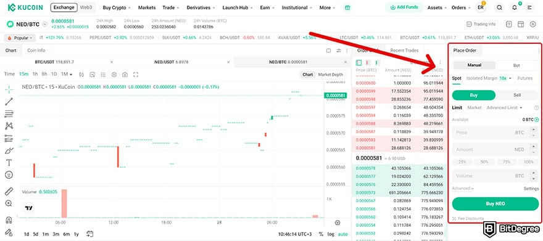The width and height of the screenshot is (543, 241).
Task: Open the search magnifier in header
Action: tap(500, 7)
